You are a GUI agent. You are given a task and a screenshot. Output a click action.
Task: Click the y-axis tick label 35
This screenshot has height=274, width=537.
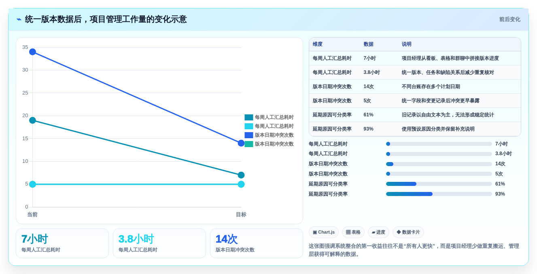(x=25, y=47)
